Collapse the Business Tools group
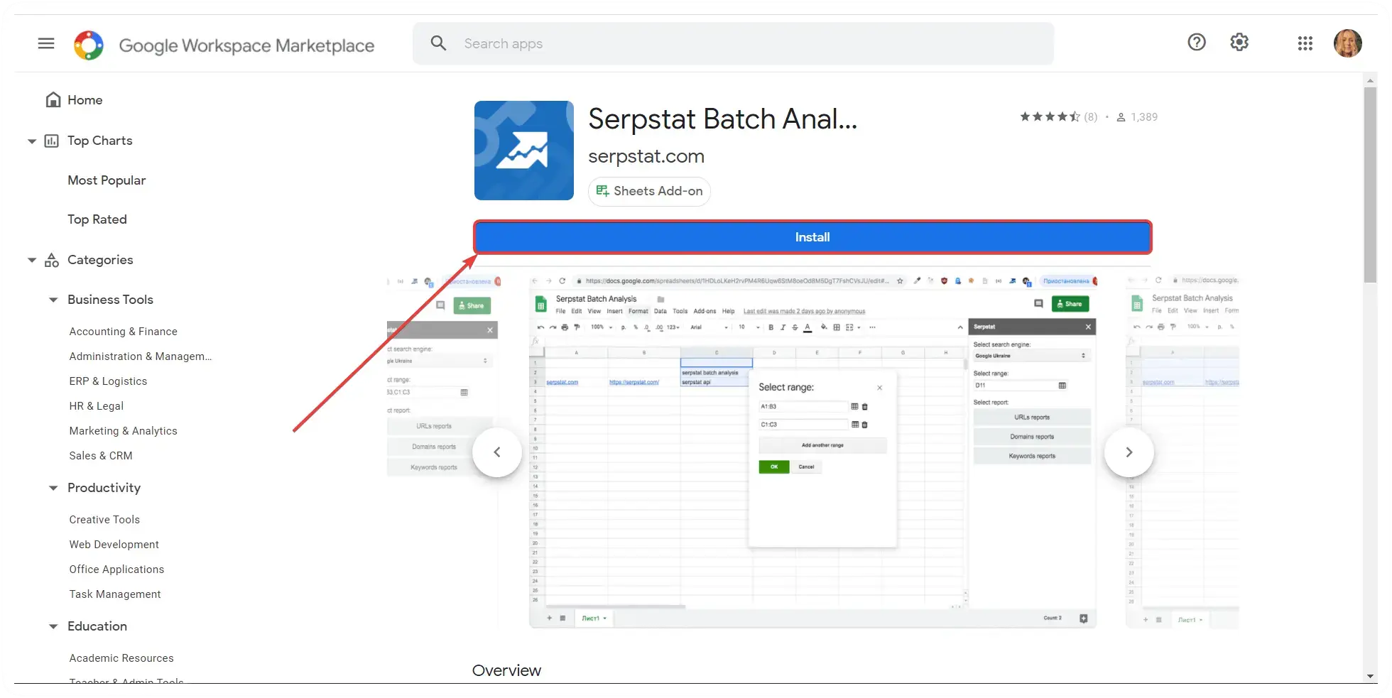This screenshot has width=1392, height=698. tap(53, 300)
